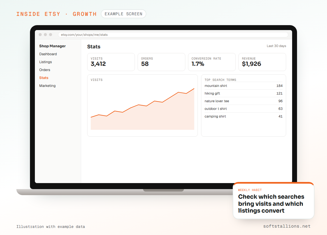The image size is (327, 235).
Task: Click the Orders card showing 58
Action: tap(161, 62)
